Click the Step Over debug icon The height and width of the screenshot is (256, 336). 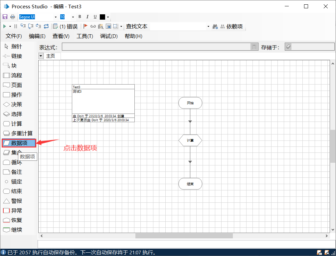31,26
